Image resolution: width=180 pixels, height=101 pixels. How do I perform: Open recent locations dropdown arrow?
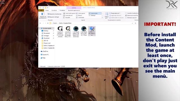[x=46, y=23]
